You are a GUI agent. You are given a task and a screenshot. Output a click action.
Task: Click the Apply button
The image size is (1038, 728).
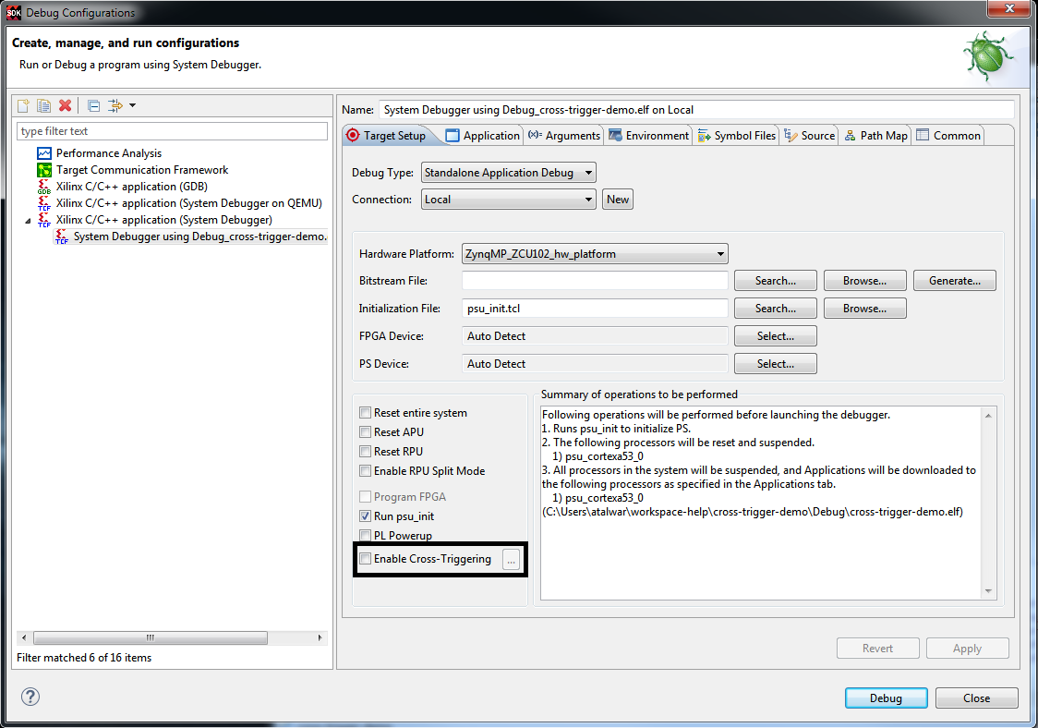[967, 649]
